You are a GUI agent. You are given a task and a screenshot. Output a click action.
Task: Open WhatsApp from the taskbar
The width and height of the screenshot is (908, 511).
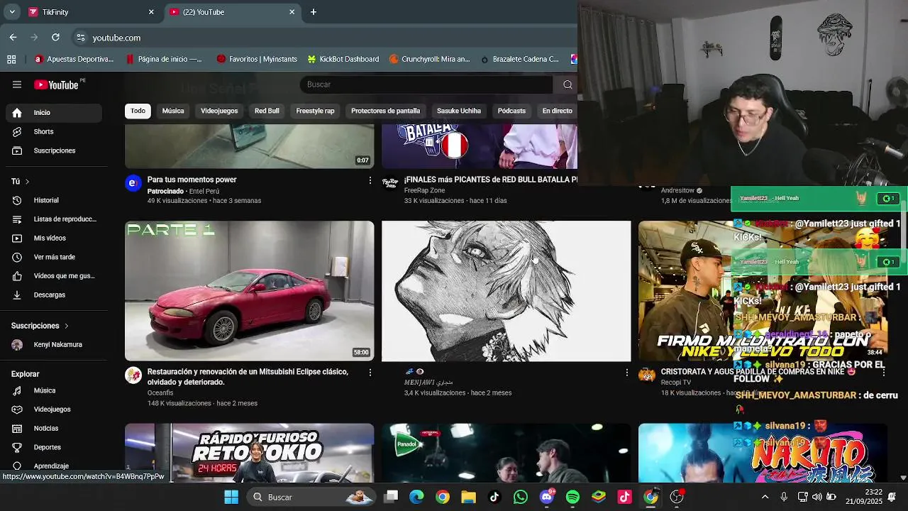[521, 497]
